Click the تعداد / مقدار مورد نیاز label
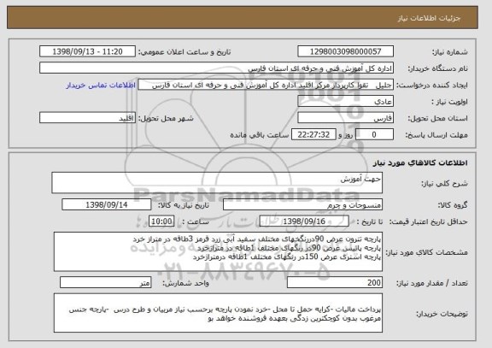Image resolution: width=492 pixels, height=348 pixels. point(432,283)
